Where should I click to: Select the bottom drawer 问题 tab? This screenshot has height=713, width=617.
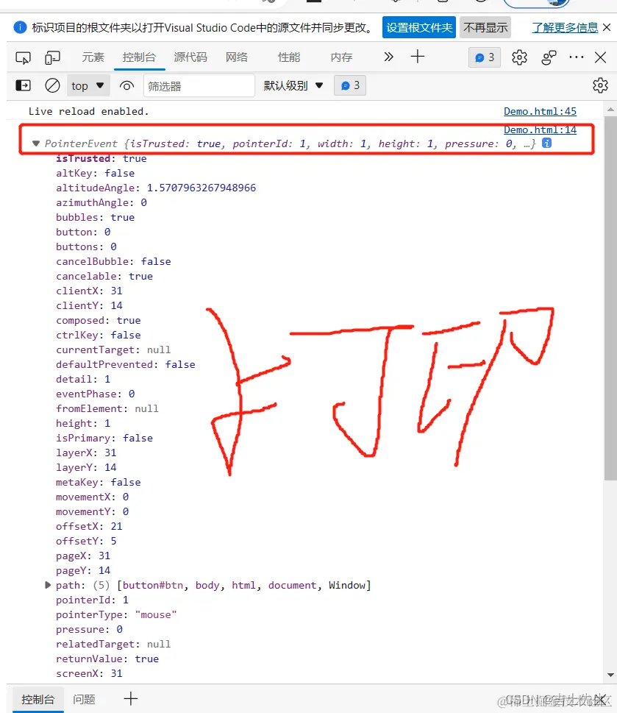[84, 699]
